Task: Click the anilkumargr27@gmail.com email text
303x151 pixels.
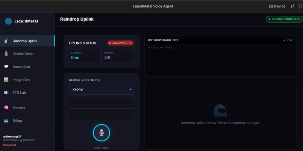Action: coord(18,140)
